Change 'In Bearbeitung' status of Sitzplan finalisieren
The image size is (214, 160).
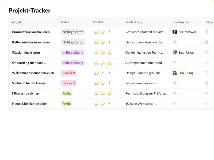pyautogui.click(x=73, y=53)
